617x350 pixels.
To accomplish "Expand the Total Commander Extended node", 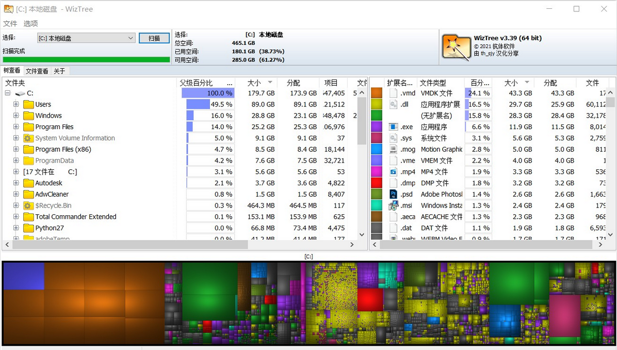I will coord(16,216).
